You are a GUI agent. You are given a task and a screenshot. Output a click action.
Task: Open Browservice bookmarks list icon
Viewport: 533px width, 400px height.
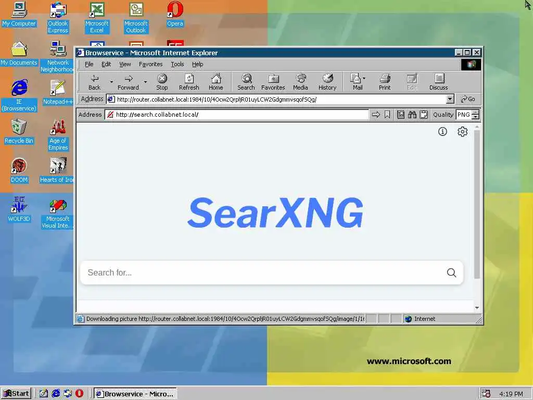coord(401,115)
